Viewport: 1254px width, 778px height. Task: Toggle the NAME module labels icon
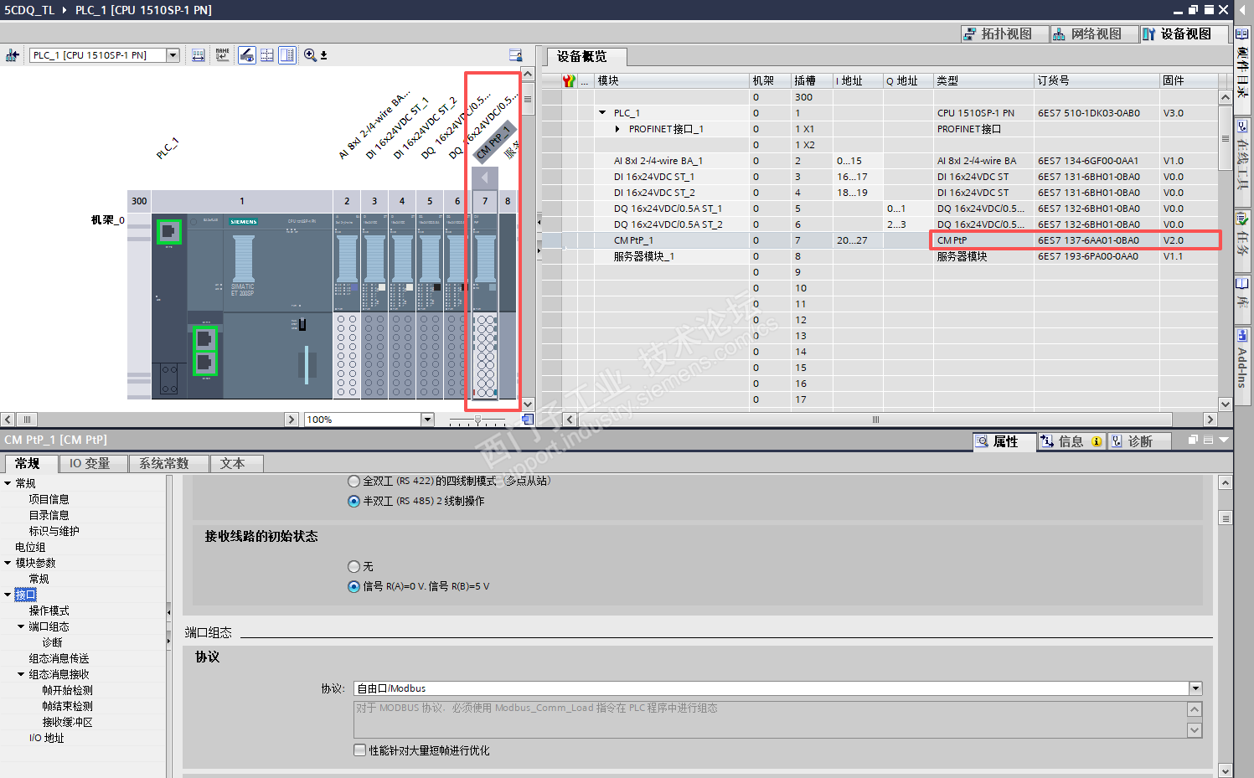tap(222, 55)
